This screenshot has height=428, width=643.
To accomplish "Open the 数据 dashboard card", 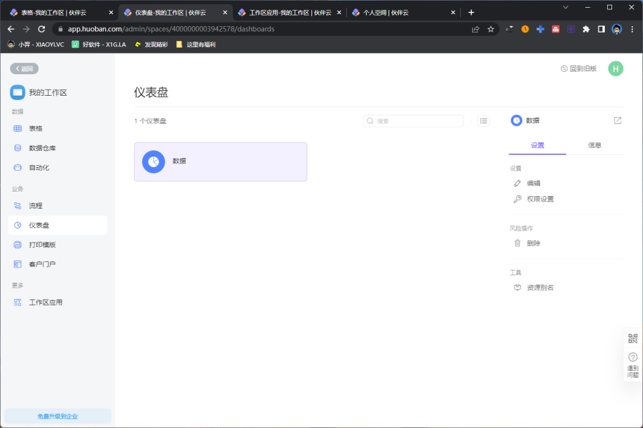I will tap(220, 161).
